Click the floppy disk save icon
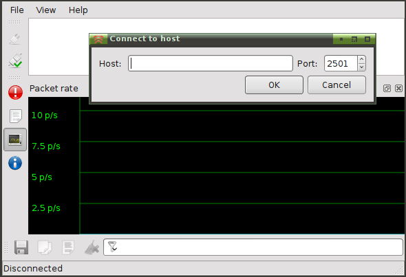This screenshot has width=406, height=277. pyautogui.click(x=21, y=247)
